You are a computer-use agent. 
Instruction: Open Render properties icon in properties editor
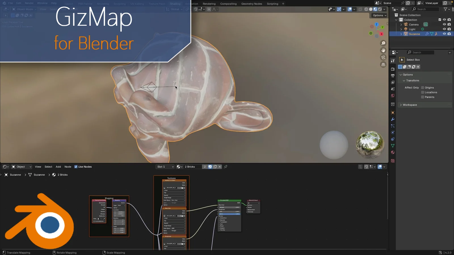pyautogui.click(x=393, y=69)
